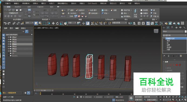
Task: Collapse the 可编辑多边形 stack entry
Action: (x=164, y=38)
